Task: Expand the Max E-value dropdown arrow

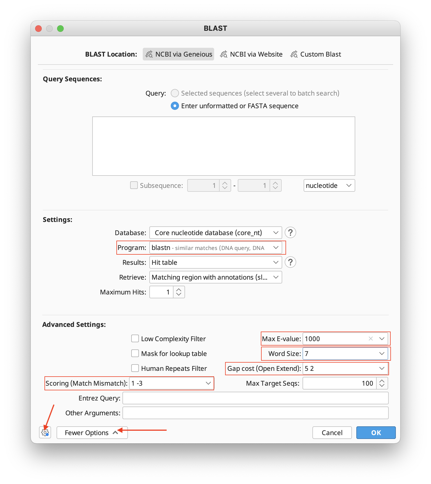Action: point(382,339)
